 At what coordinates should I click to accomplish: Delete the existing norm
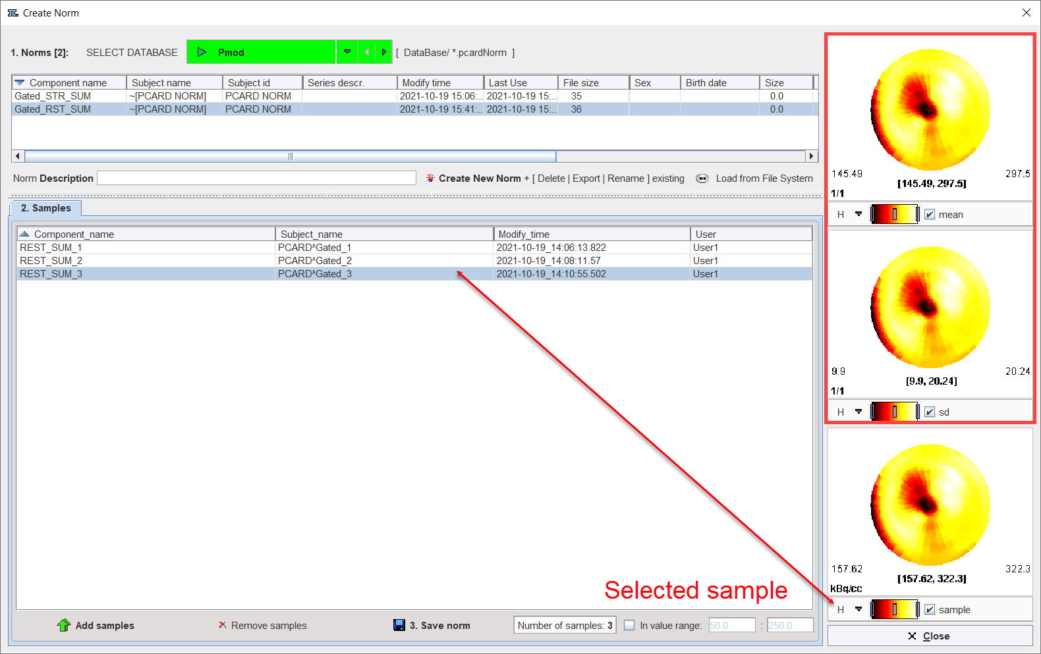[551, 178]
